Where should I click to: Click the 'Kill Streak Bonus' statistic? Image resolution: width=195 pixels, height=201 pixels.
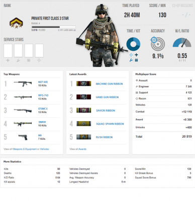click(163, 173)
